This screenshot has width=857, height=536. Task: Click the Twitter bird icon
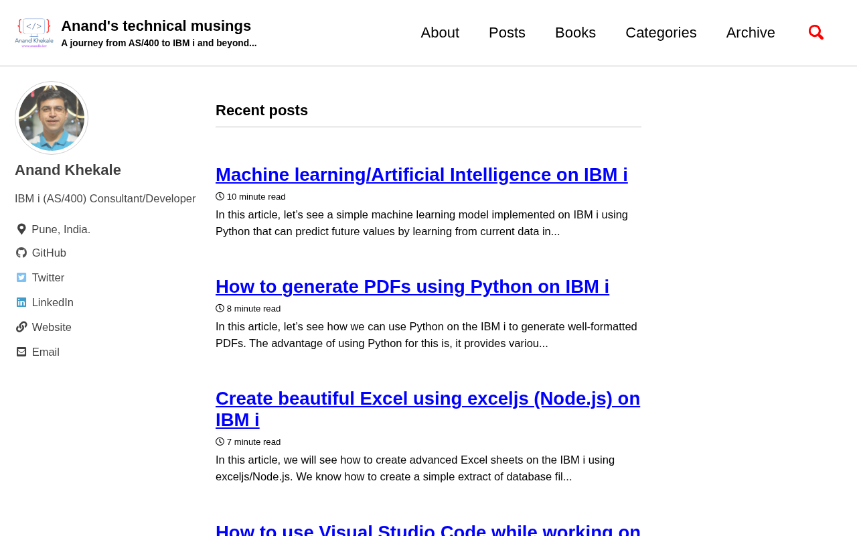pyautogui.click(x=21, y=277)
